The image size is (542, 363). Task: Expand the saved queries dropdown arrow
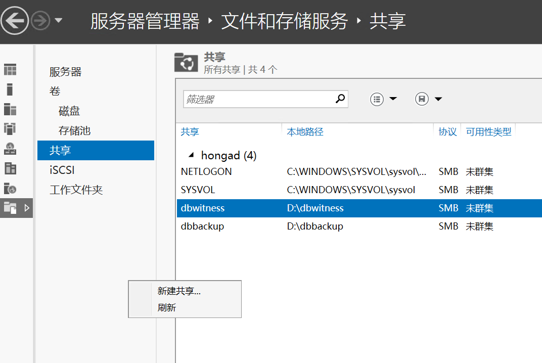tap(438, 99)
